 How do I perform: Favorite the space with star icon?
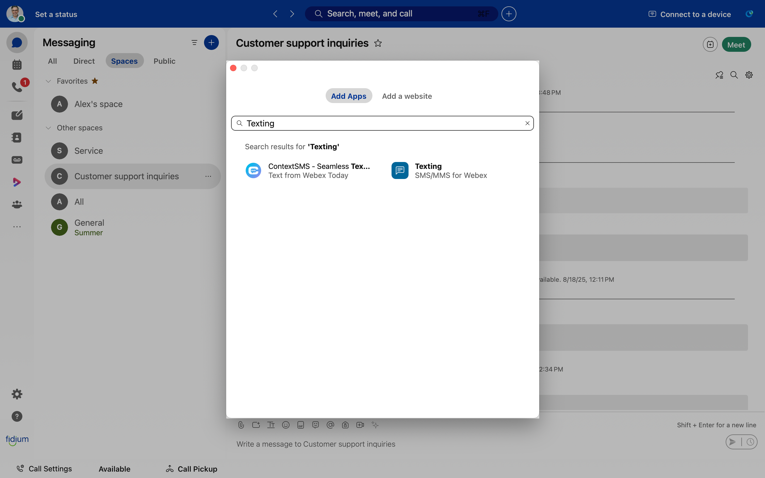pyautogui.click(x=378, y=43)
